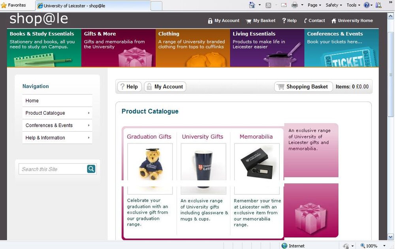This screenshot has height=249, width=395.
Task: Click the pink gift box image
Action: [310, 218]
